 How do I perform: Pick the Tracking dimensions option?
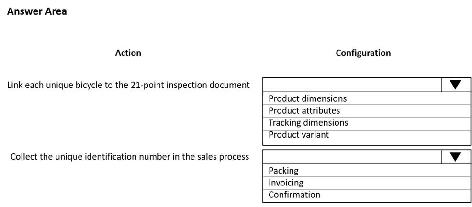pyautogui.click(x=366, y=123)
